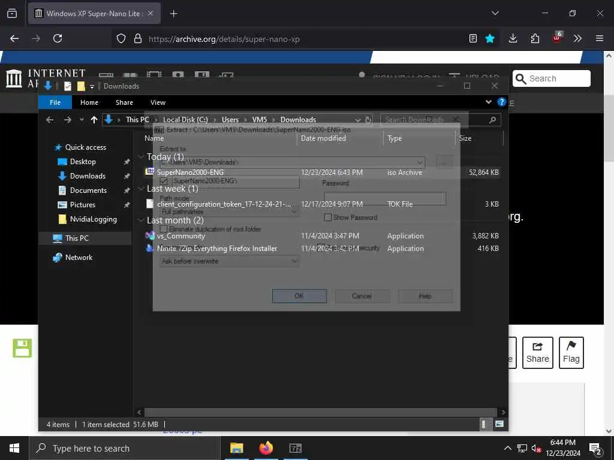This screenshot has height=460, width=614.
Task: Select Desktop in Quick access
Action: [83, 162]
